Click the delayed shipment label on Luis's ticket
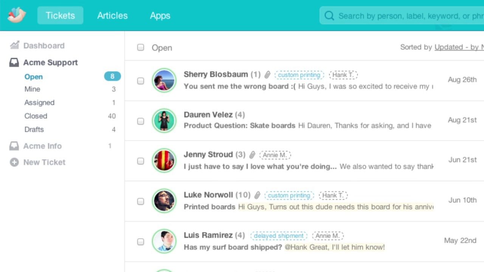This screenshot has width=484, height=272. (x=279, y=236)
